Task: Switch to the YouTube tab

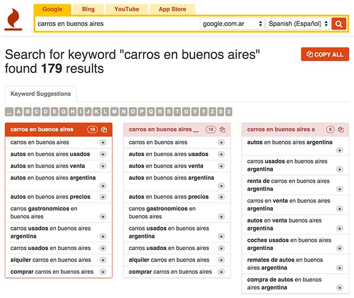Action: pos(127,9)
